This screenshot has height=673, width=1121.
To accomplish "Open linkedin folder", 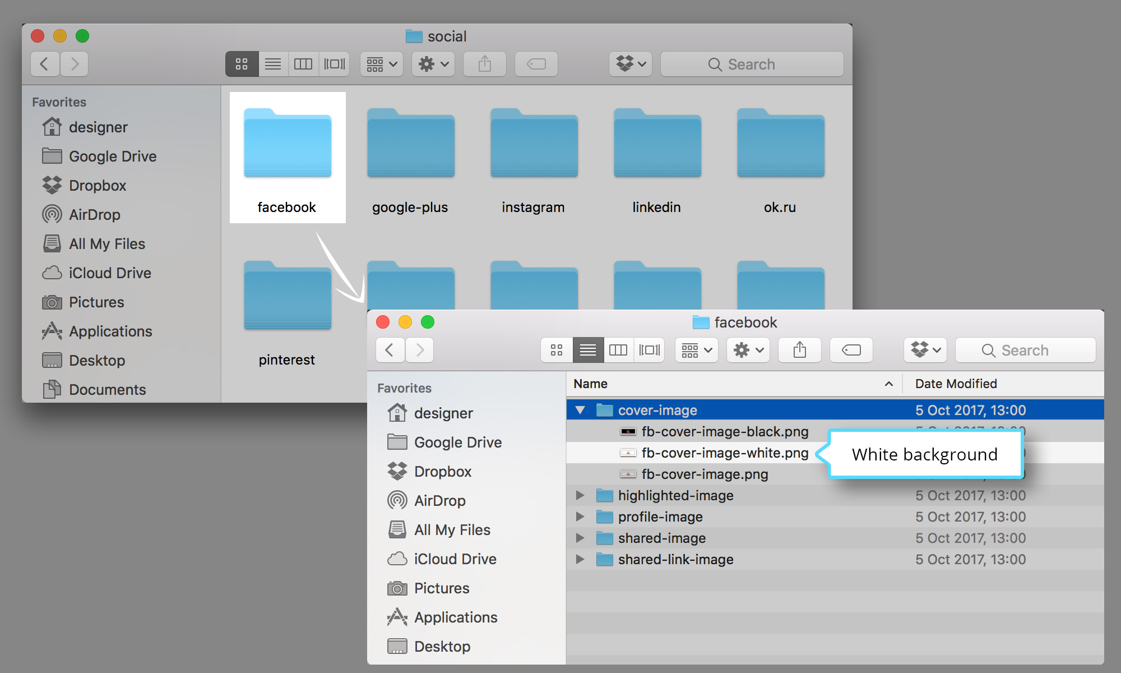I will coord(657,160).
